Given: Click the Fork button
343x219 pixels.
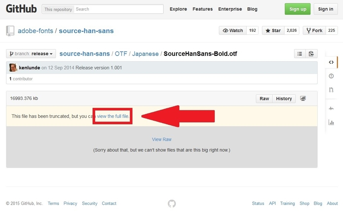Looking at the screenshot, I should pyautogui.click(x=314, y=30).
